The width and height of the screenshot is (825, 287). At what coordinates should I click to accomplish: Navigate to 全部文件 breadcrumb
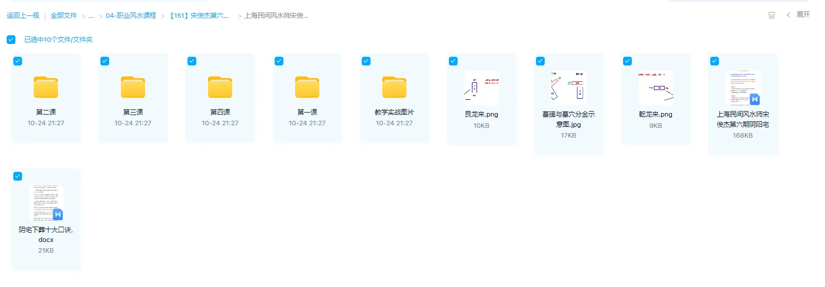(64, 15)
